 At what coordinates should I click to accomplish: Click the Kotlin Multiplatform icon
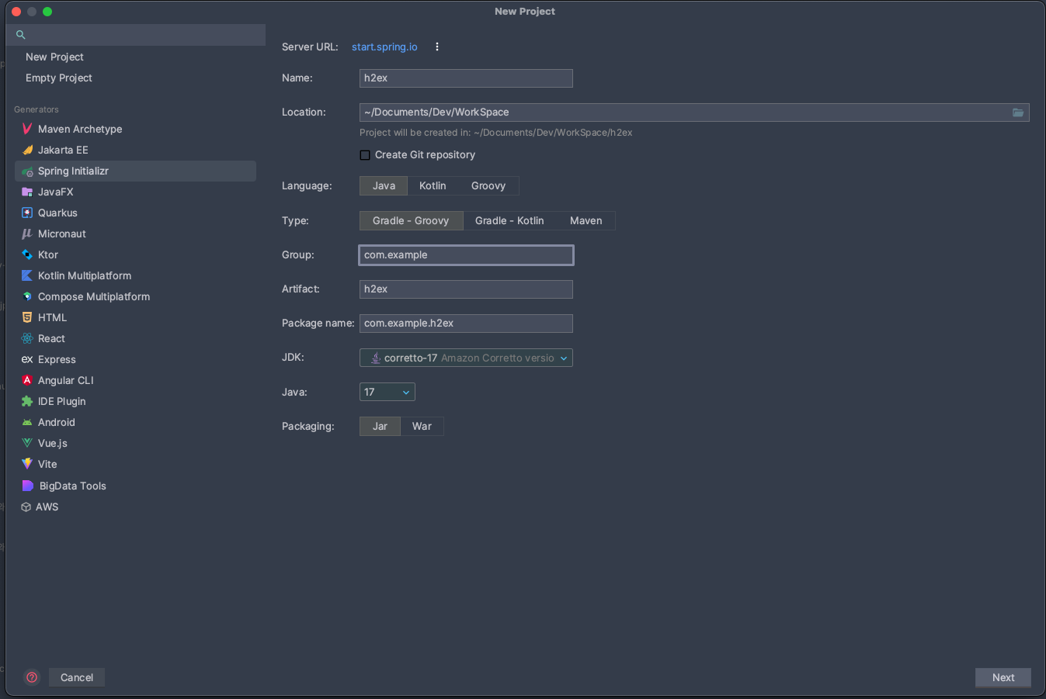pos(27,275)
